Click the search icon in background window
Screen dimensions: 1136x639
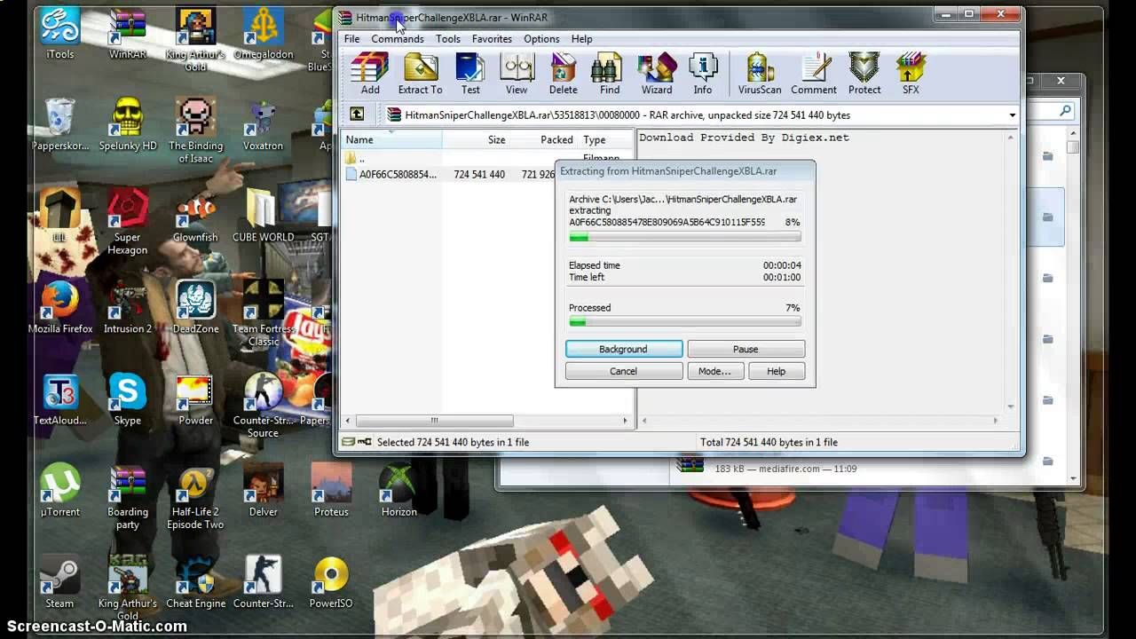(1066, 111)
